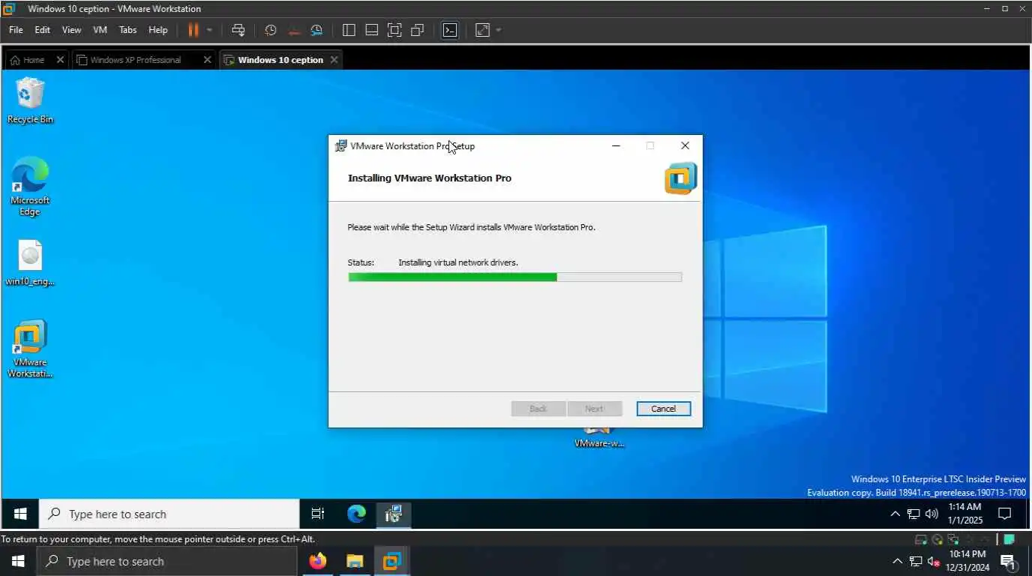The height and width of the screenshot is (576, 1032).
Task: Click the muted volume icon on host
Action: [x=934, y=561]
